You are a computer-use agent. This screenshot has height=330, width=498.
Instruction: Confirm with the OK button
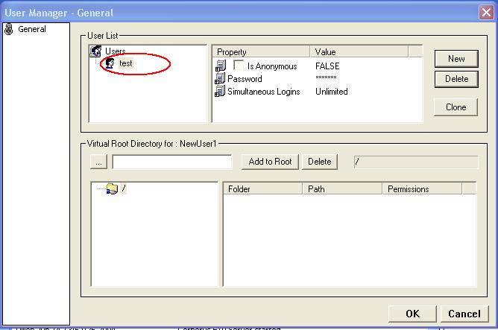412,314
